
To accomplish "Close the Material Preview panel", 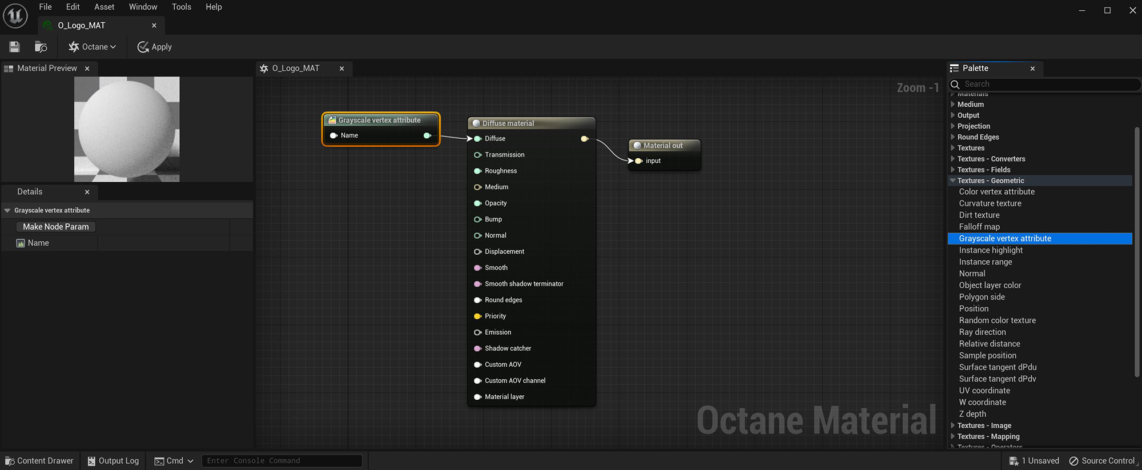I will click(x=87, y=69).
